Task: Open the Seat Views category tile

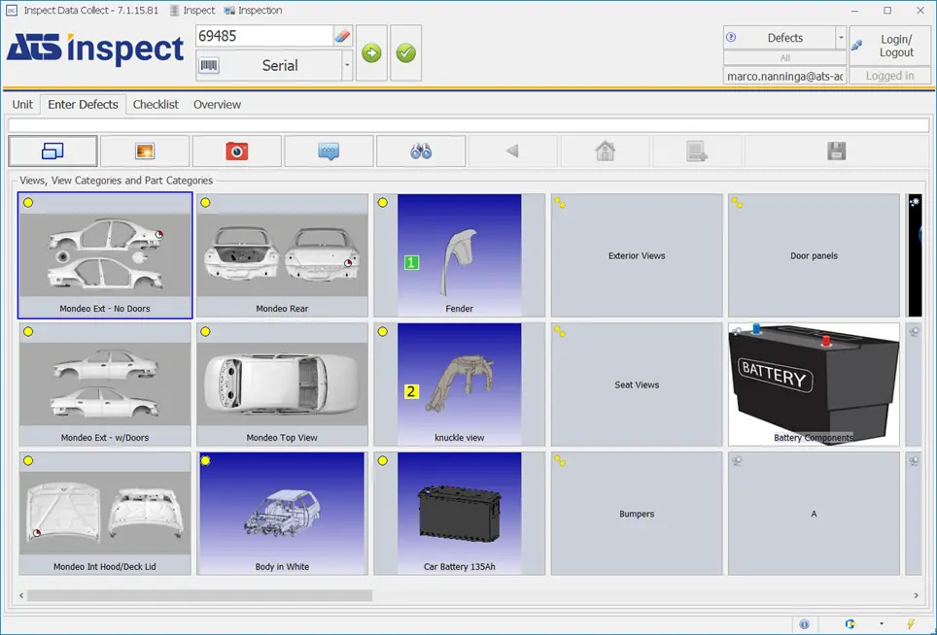Action: click(x=637, y=384)
